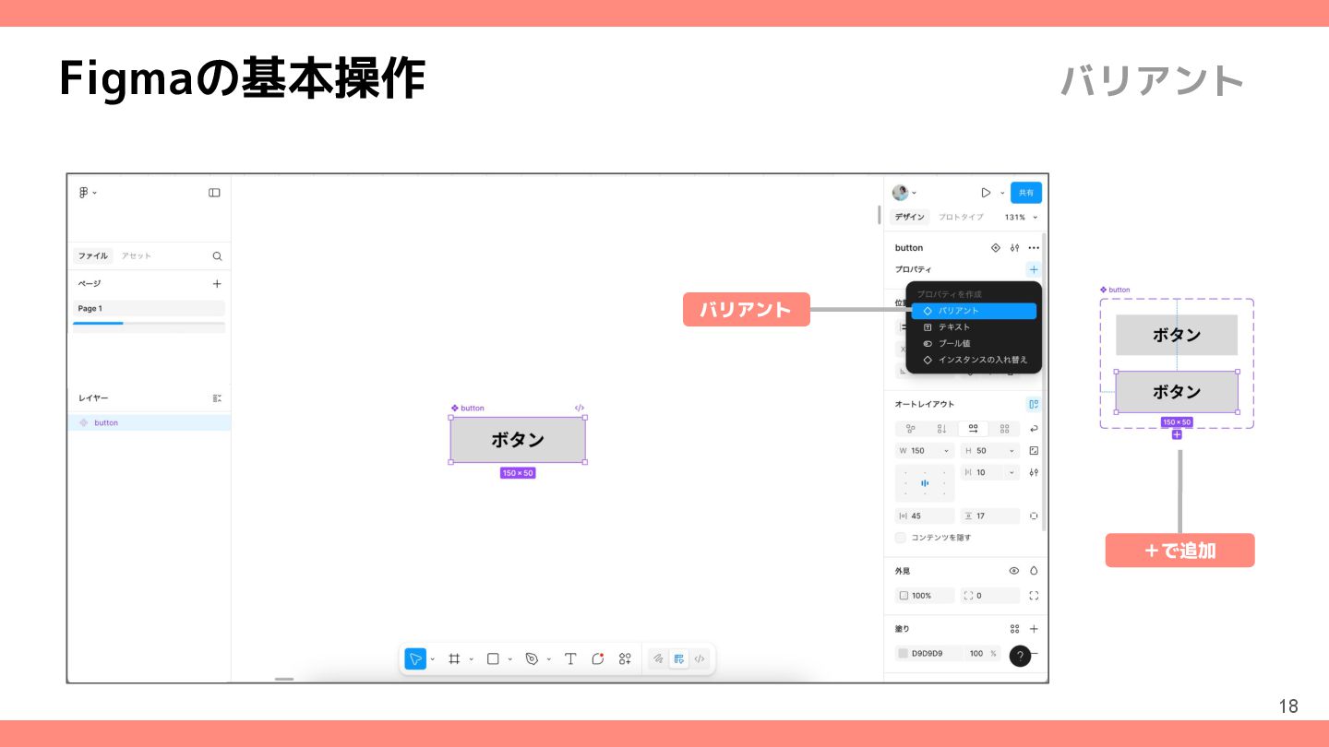Image resolution: width=1329 pixels, height=747 pixels.
Task: Select the Pen tool
Action: click(532, 658)
